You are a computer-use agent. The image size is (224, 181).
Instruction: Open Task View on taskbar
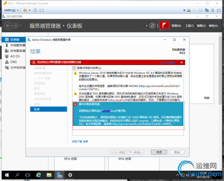(28, 175)
